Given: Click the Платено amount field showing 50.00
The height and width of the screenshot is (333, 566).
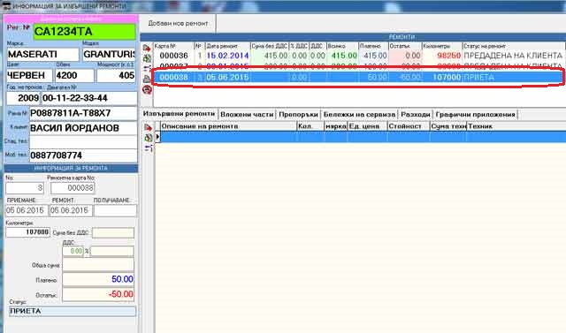Looking at the screenshot, I should click(x=98, y=279).
